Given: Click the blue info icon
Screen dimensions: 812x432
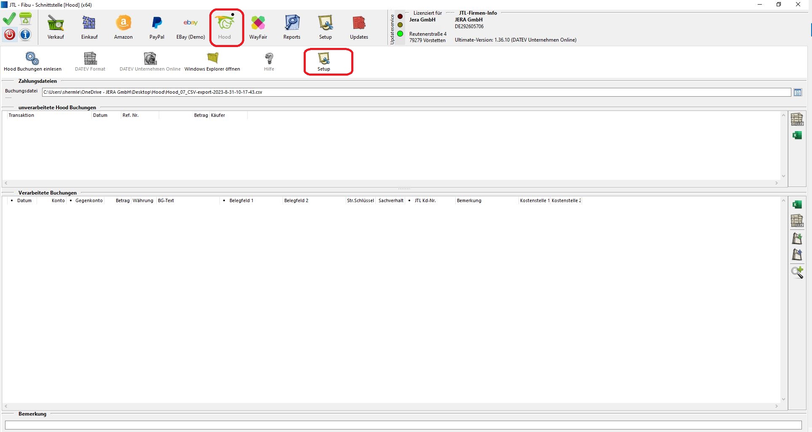Looking at the screenshot, I should tap(25, 34).
